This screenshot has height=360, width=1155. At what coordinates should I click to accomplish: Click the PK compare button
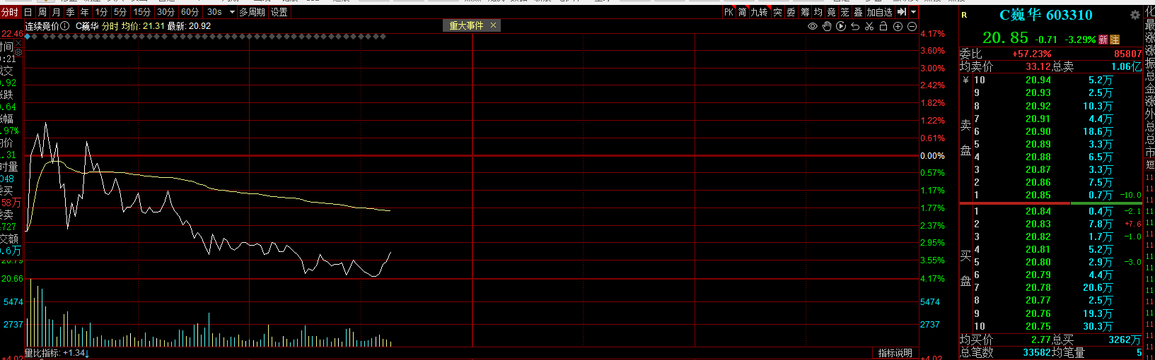pyautogui.click(x=729, y=12)
